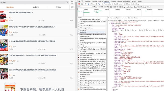Viewport: 164px width, 91px height.
Task: Select the icons.png request row
Action: click(x=92, y=30)
